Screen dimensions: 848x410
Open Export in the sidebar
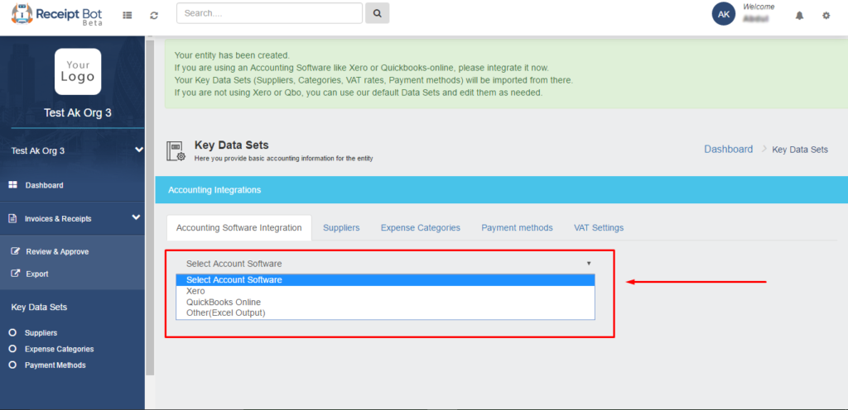click(37, 274)
